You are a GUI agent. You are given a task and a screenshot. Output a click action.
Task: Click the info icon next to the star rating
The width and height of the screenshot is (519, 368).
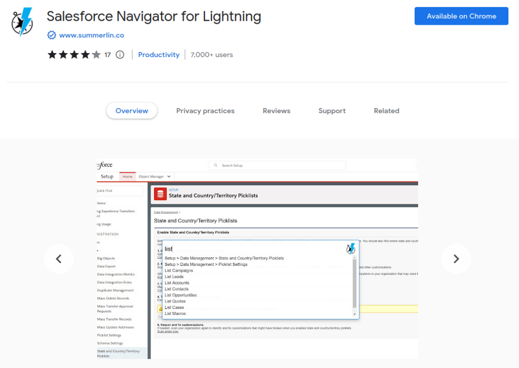pos(120,55)
